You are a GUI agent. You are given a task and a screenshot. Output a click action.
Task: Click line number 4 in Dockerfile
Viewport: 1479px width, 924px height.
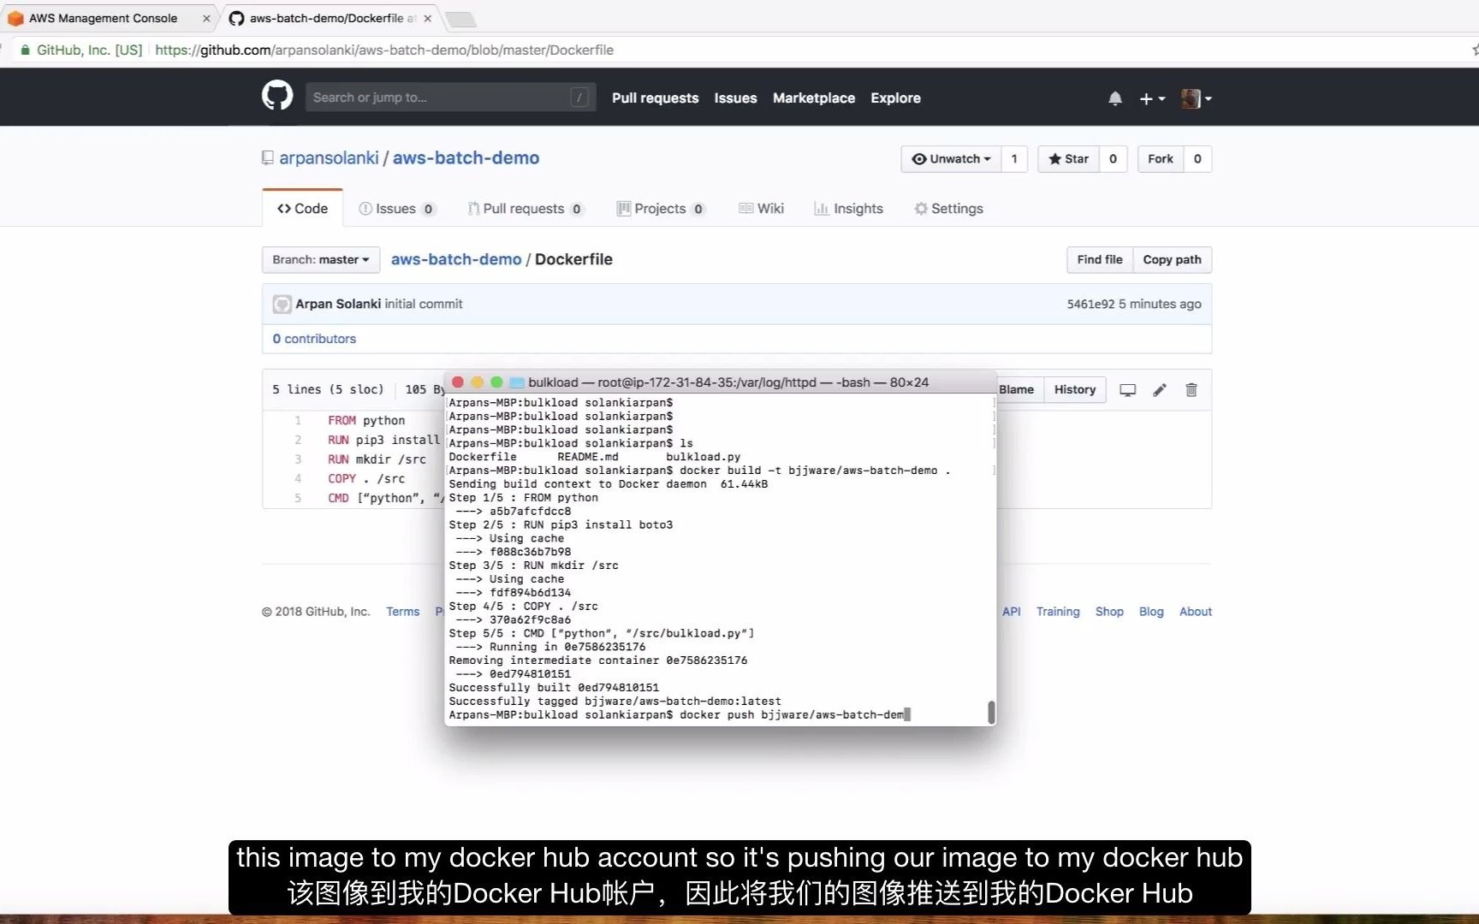pyautogui.click(x=298, y=479)
